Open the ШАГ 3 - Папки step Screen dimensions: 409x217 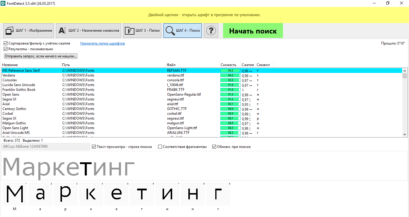[x=142, y=30]
